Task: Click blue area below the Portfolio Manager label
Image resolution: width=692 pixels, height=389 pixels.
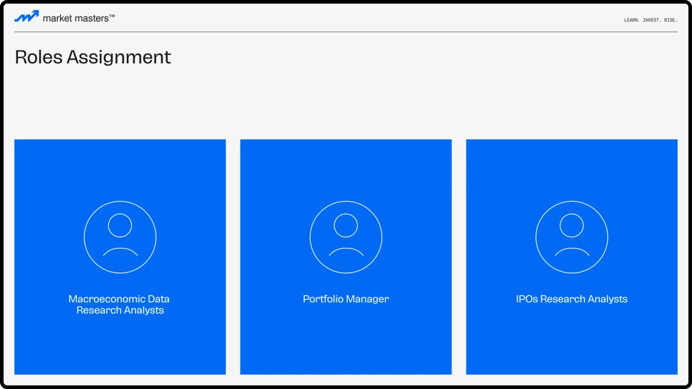Action: click(346, 343)
